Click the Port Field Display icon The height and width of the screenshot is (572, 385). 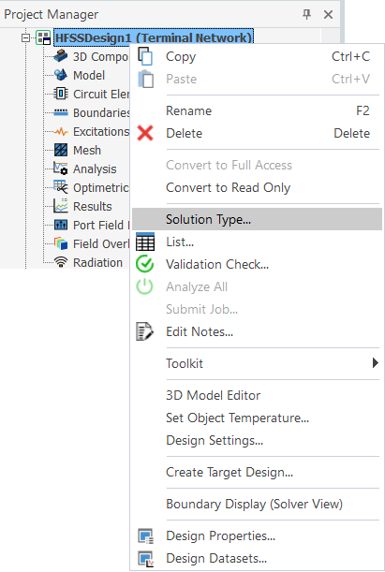coord(61,225)
